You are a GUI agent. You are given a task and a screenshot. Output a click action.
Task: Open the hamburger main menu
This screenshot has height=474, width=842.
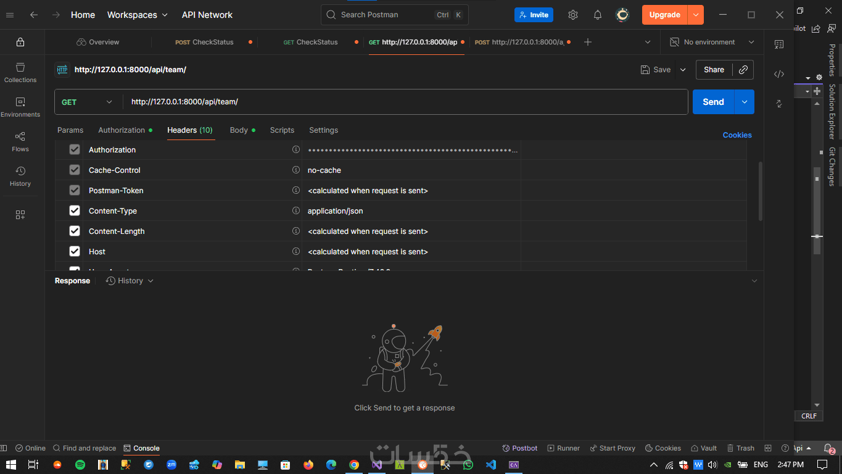10,15
